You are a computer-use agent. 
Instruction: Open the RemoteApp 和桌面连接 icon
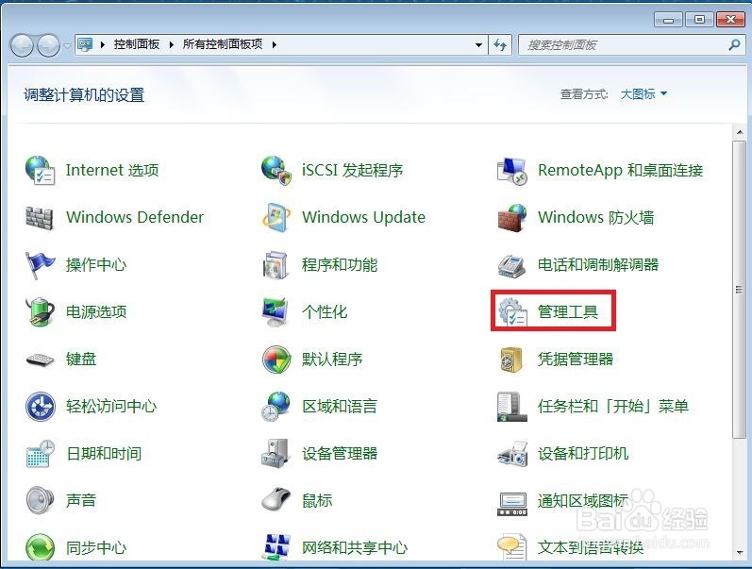(x=512, y=170)
